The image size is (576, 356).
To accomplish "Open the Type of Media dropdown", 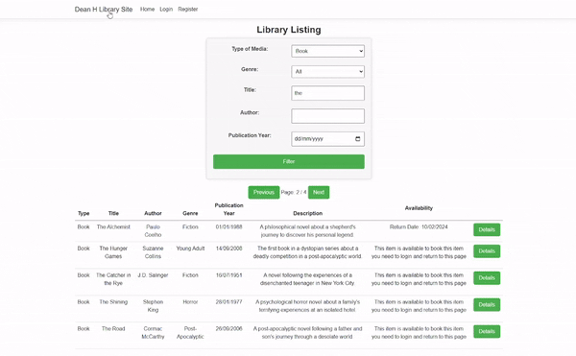I will pos(327,51).
